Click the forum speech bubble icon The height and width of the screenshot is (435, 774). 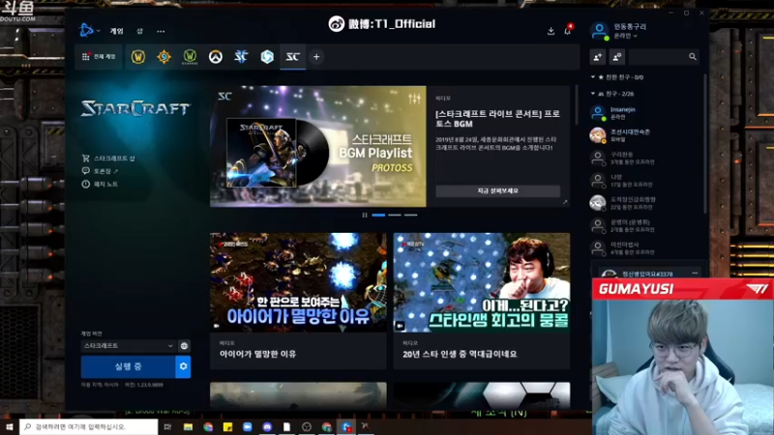86,171
